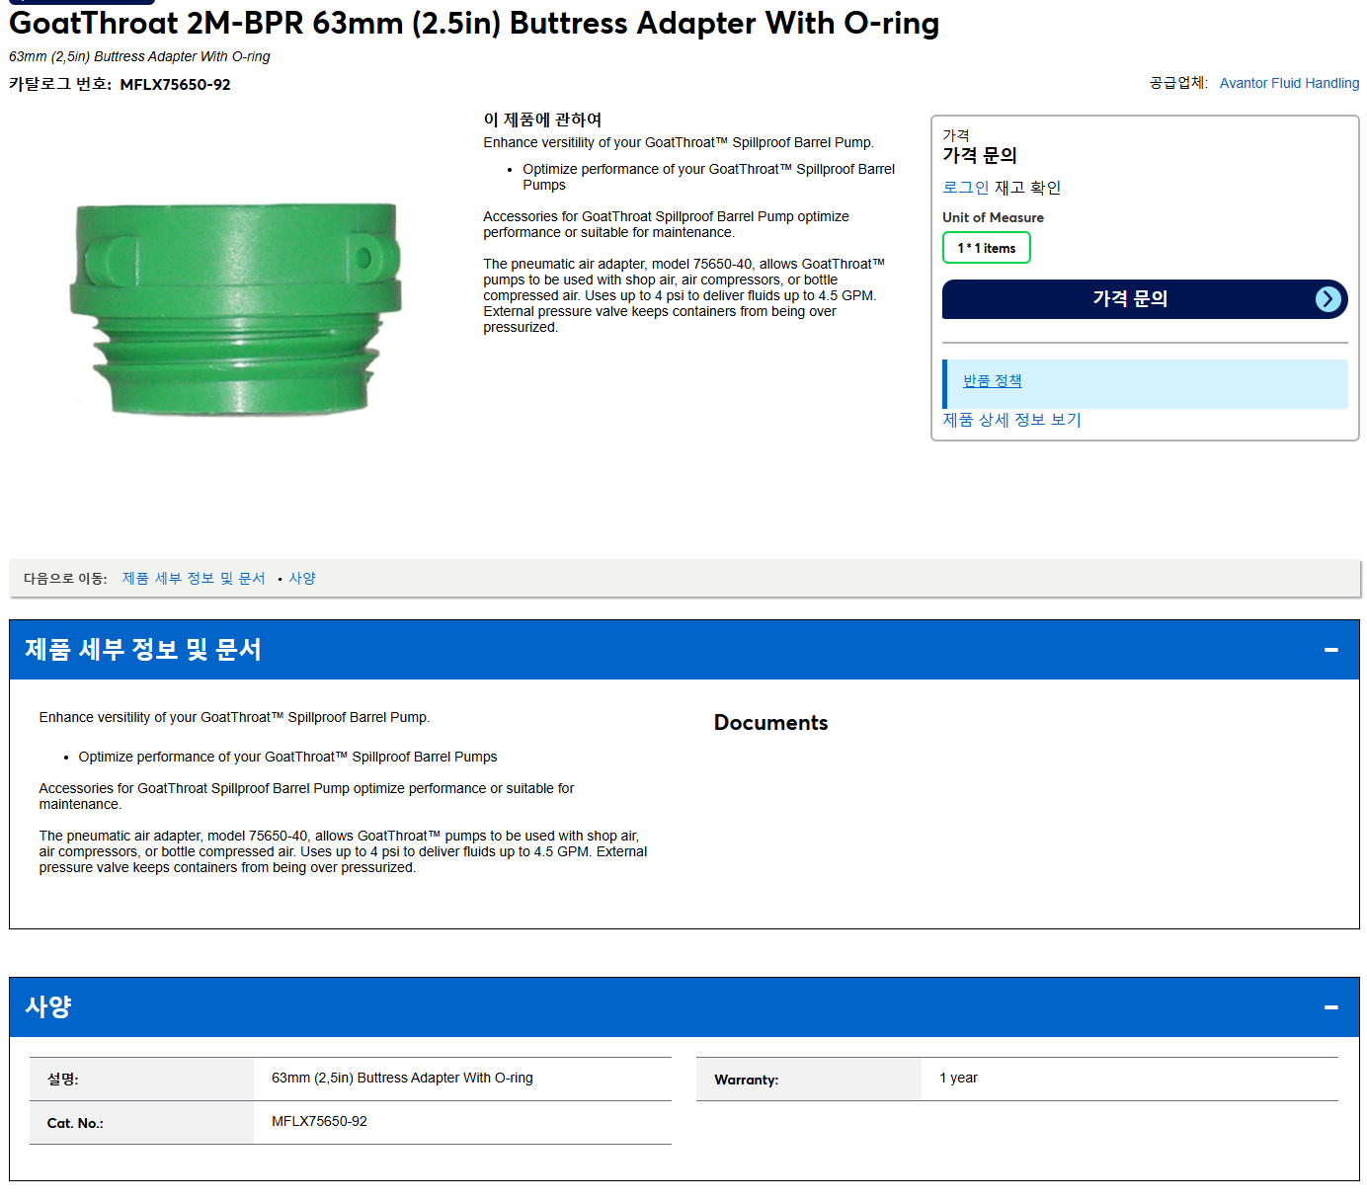
Task: Click the 설명 value in specifications table
Action: (402, 1078)
